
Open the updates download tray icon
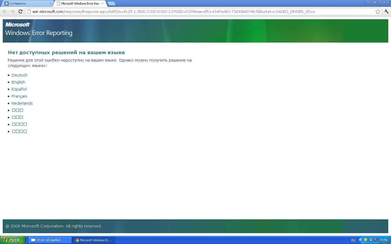click(x=371, y=240)
